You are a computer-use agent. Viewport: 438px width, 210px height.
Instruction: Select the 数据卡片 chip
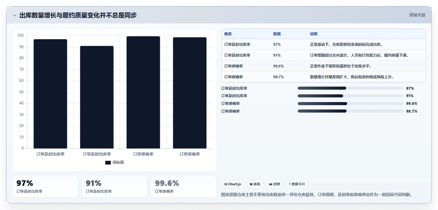(x=297, y=184)
